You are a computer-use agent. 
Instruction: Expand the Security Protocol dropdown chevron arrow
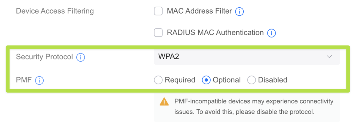[329, 57]
